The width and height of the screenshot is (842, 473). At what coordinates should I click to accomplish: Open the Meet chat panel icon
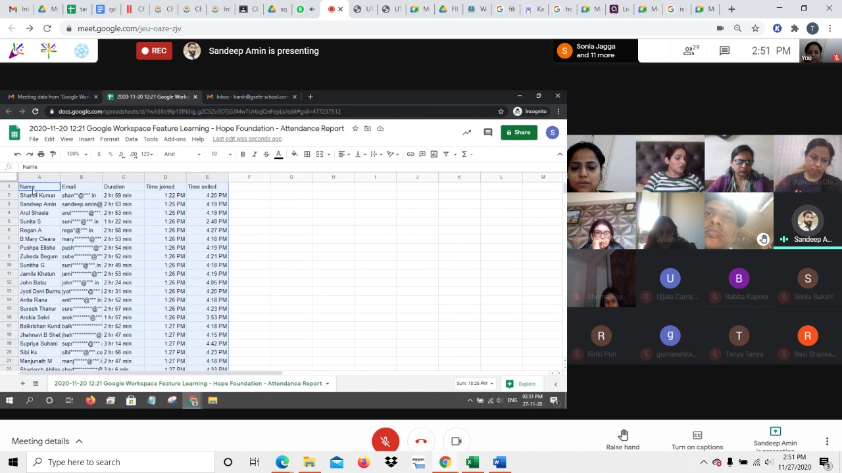pos(724,51)
